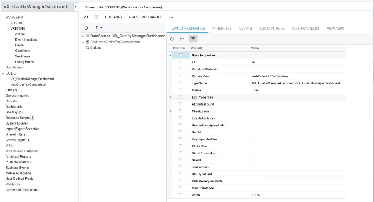This screenshot has height=202, width=374.
Task: Check the Override box for PrimaryView
Action: click(181, 76)
